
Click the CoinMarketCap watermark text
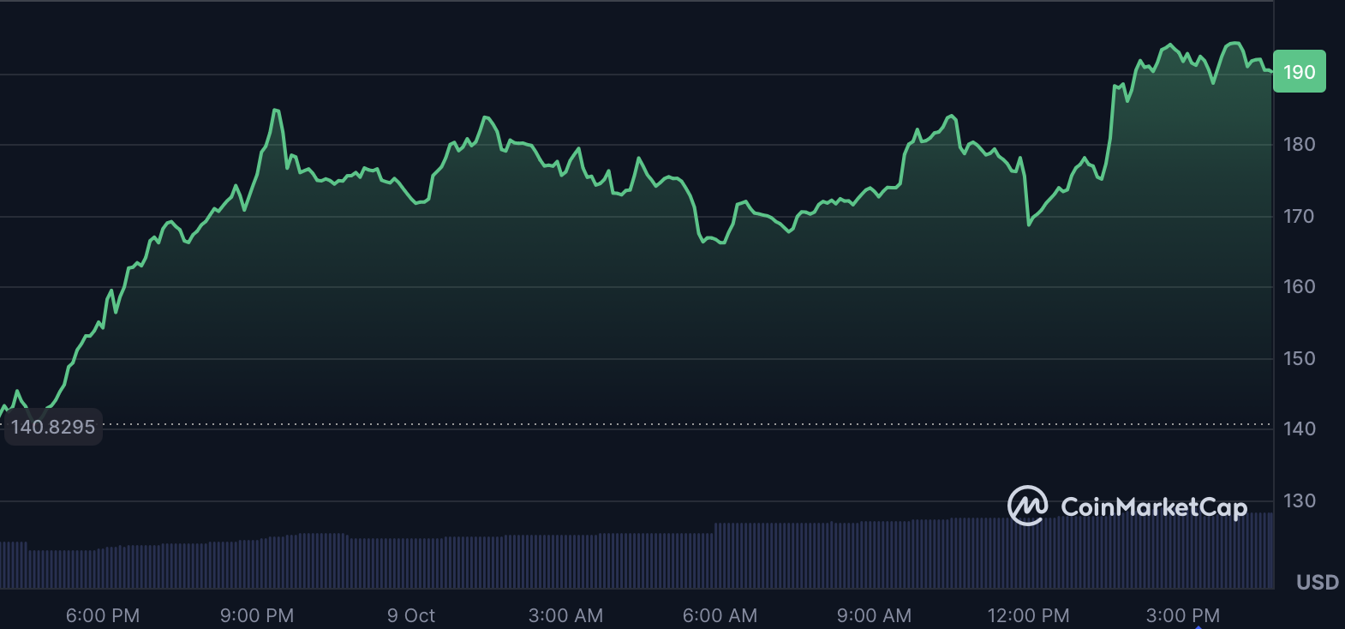(1153, 507)
